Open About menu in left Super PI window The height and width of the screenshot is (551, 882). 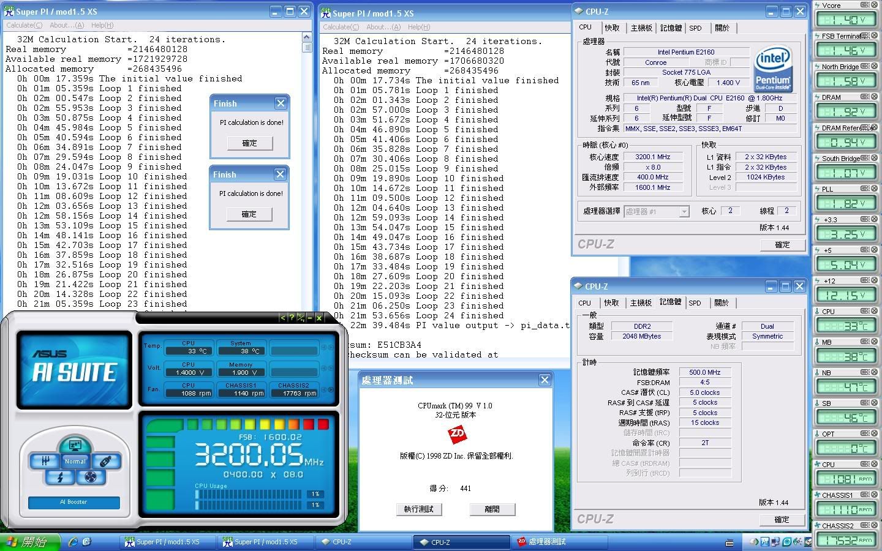pyautogui.click(x=67, y=25)
